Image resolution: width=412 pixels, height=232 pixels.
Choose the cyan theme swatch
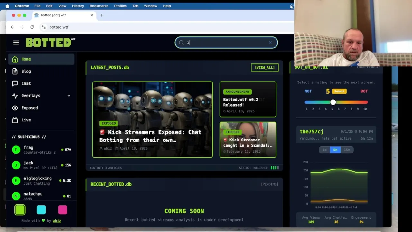coord(41,210)
